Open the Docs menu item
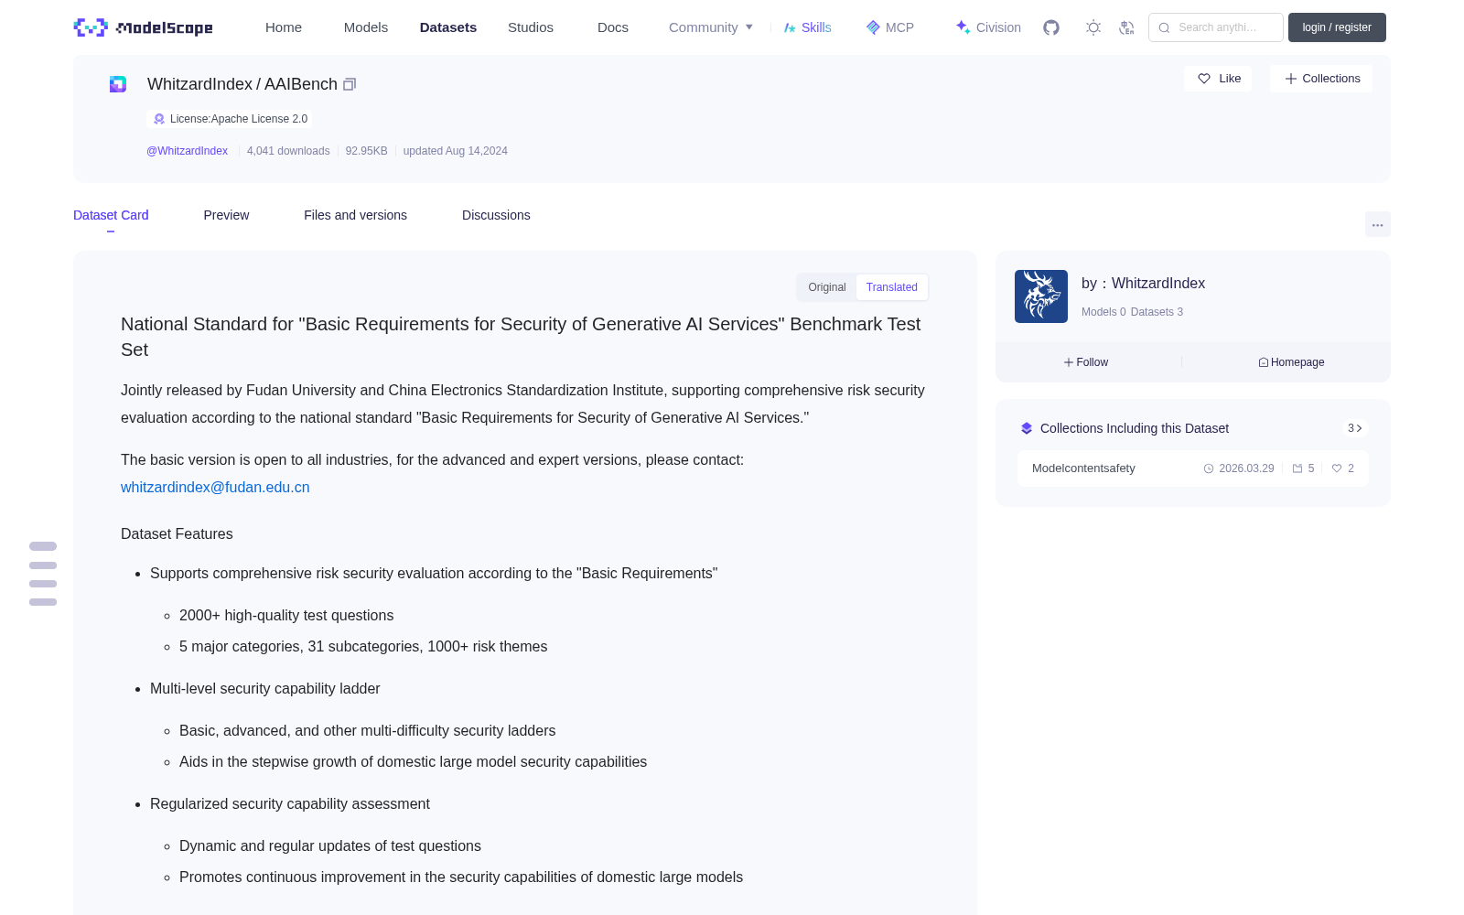The width and height of the screenshot is (1464, 915). point(613,27)
